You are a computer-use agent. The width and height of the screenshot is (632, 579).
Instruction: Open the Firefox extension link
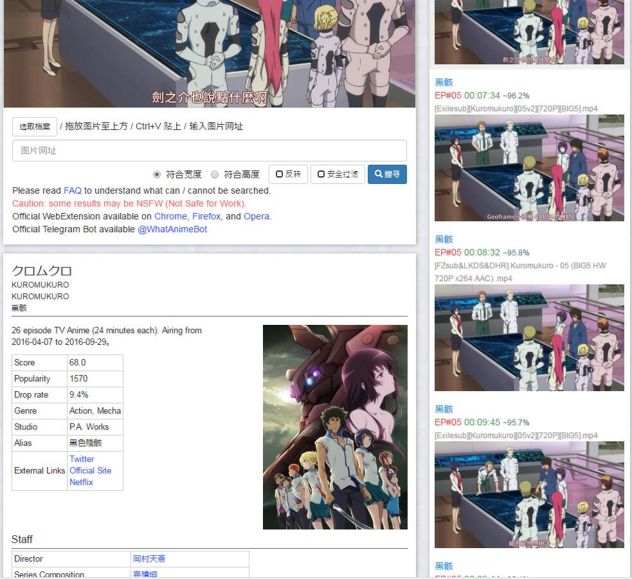point(206,217)
